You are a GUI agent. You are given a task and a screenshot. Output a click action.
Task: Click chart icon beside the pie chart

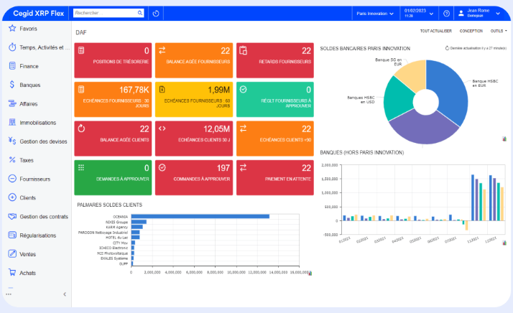point(504,139)
